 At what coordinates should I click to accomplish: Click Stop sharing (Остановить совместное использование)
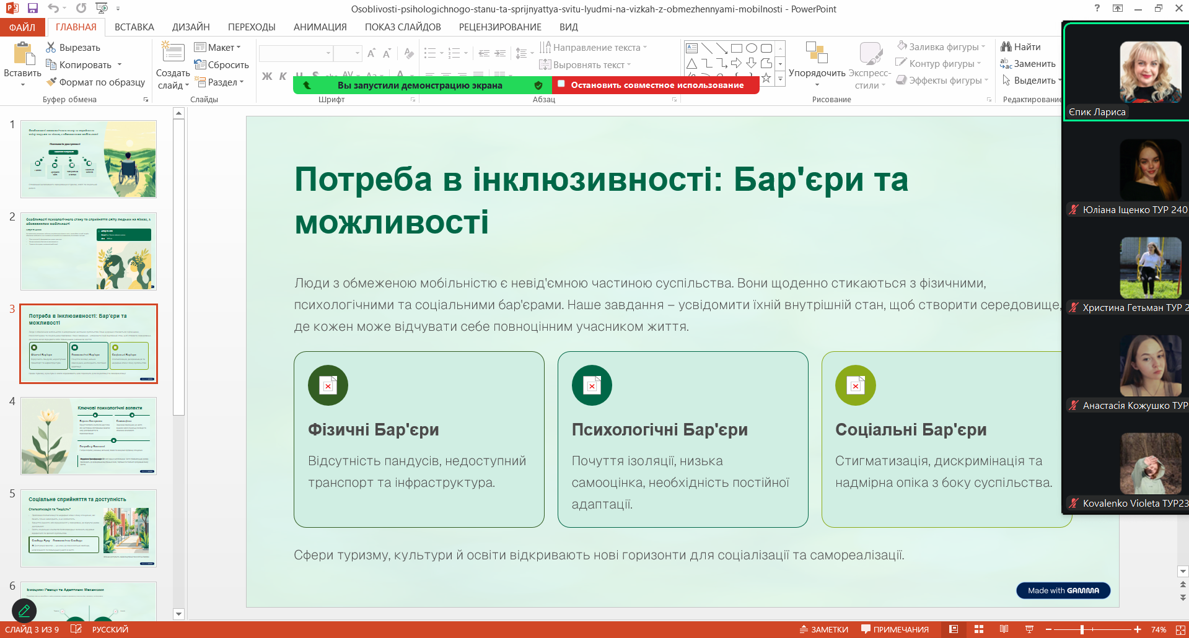[656, 85]
